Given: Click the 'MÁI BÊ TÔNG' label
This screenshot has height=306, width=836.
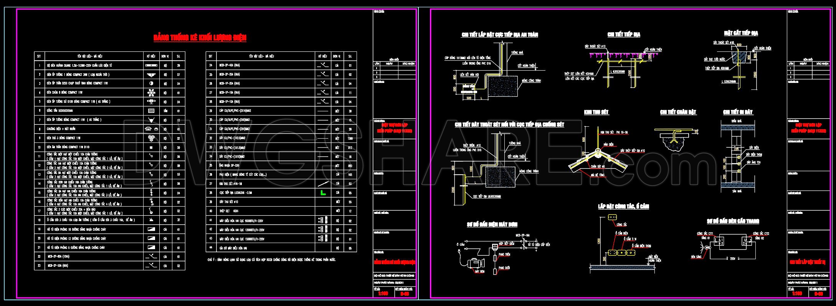Looking at the screenshot, I should pos(598,175).
